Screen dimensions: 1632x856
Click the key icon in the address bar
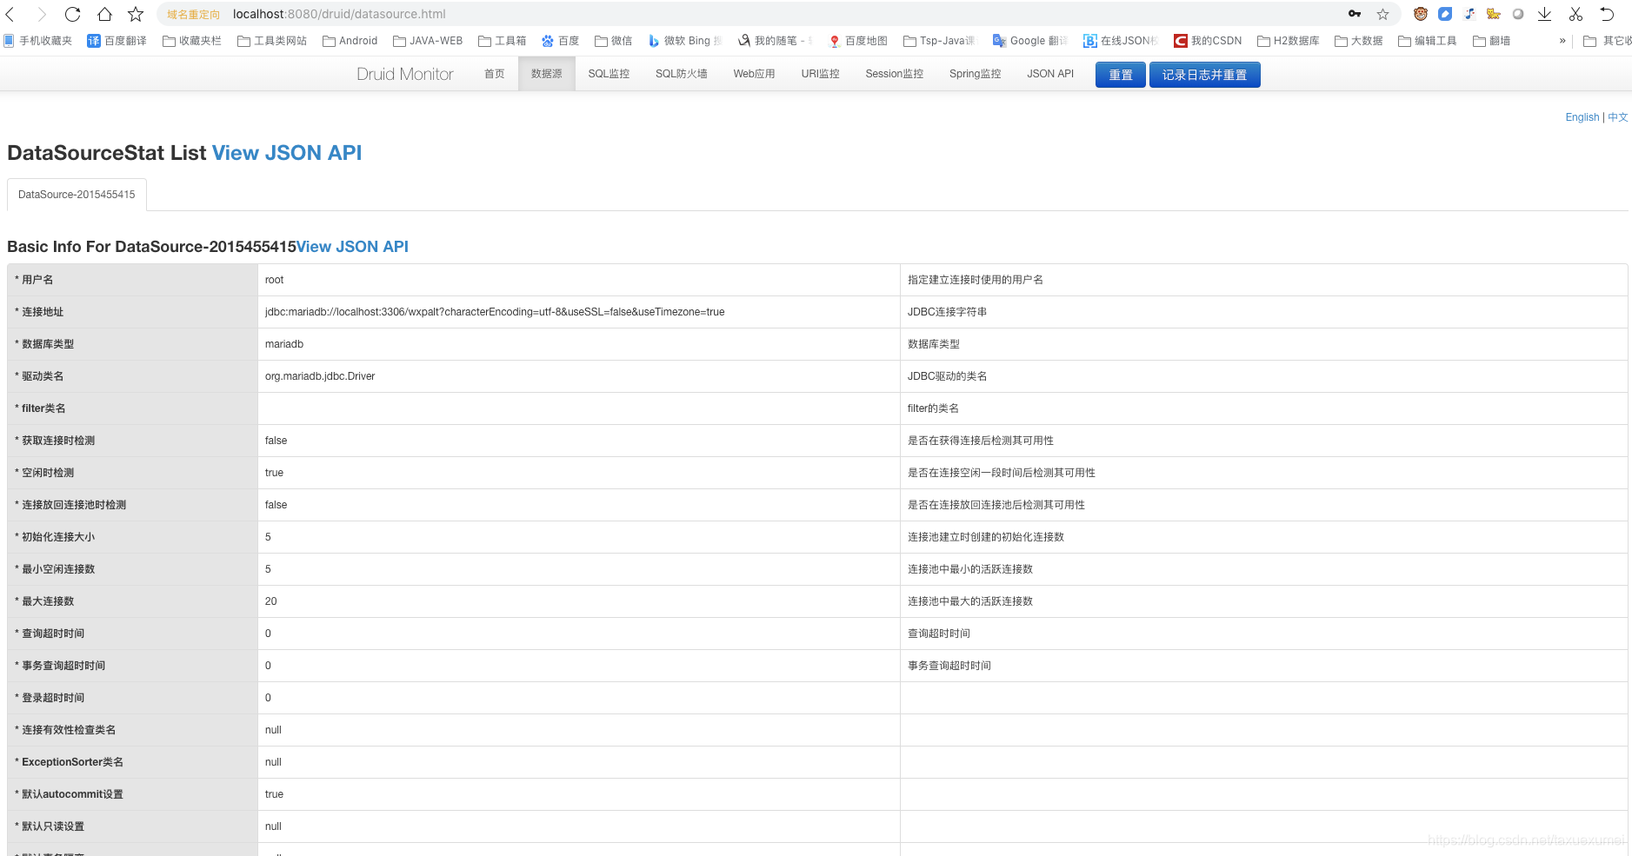point(1354,14)
